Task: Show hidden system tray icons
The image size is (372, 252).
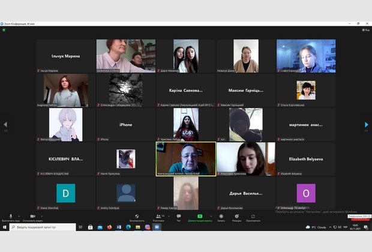Action: coord(330,227)
